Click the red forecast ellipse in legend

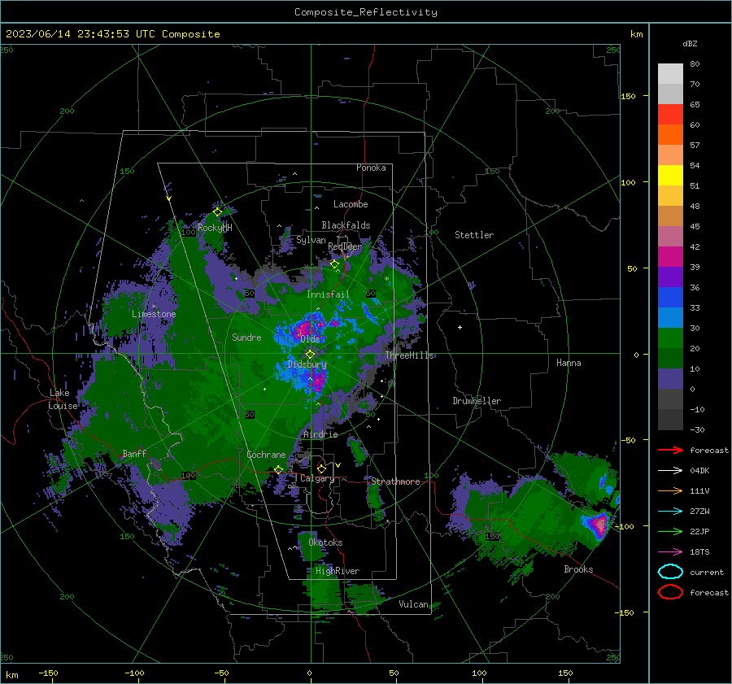[x=670, y=592]
